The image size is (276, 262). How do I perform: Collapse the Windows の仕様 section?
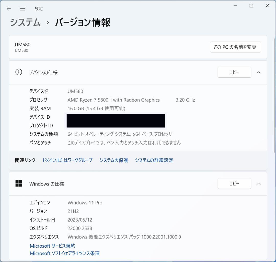[259, 184]
